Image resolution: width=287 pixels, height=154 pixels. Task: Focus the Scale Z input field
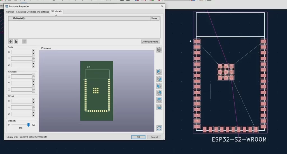[21, 65]
